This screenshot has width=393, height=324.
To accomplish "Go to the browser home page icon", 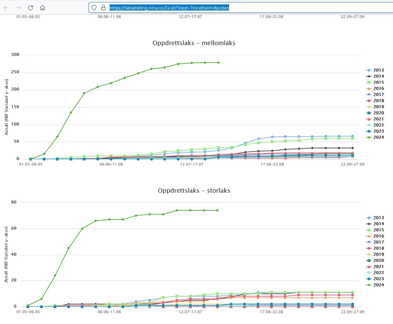I will 42,7.
